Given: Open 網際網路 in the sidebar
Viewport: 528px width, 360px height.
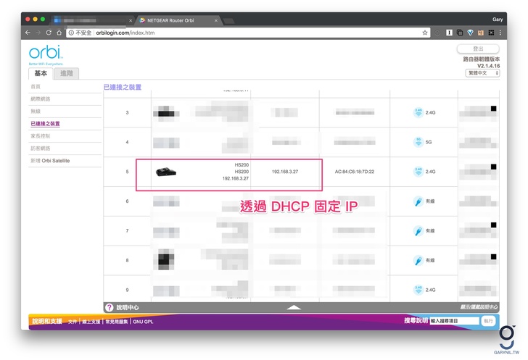Looking at the screenshot, I should (x=41, y=99).
